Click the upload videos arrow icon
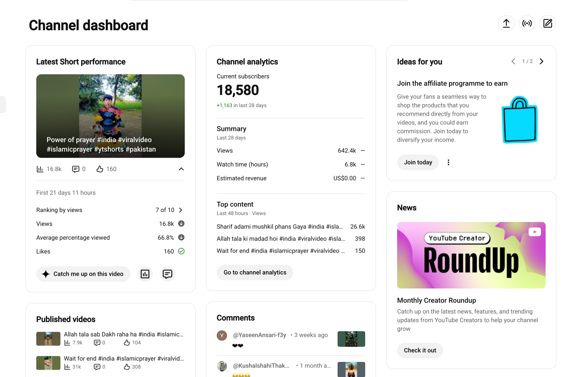 click(x=506, y=23)
